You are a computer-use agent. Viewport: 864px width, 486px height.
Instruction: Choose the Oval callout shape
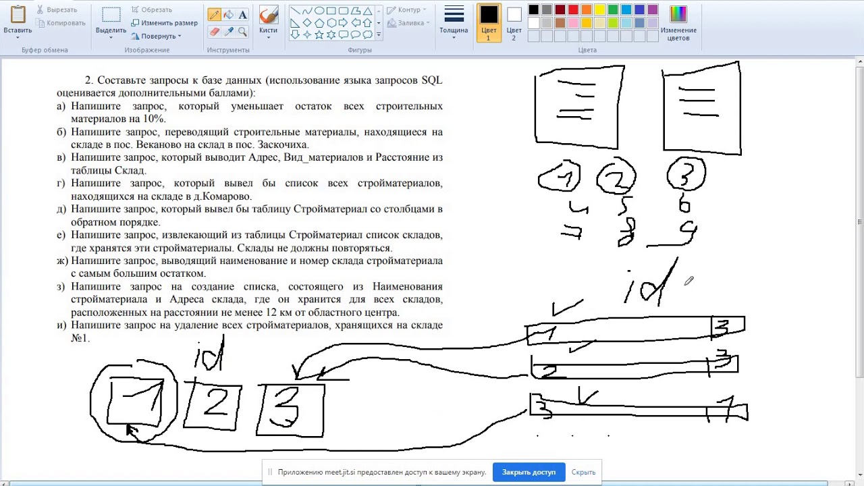click(356, 34)
